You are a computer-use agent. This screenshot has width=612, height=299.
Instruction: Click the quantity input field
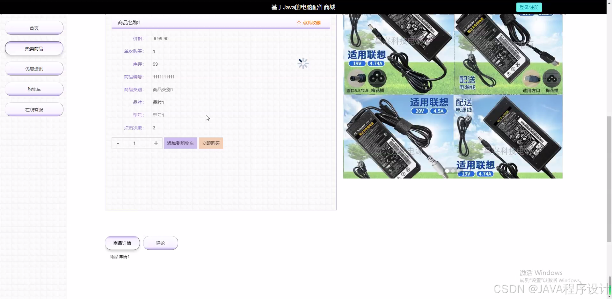point(137,143)
